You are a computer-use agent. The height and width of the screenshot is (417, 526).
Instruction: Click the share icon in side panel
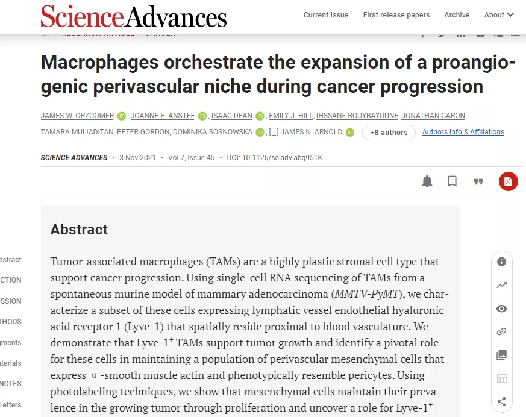tap(501, 401)
